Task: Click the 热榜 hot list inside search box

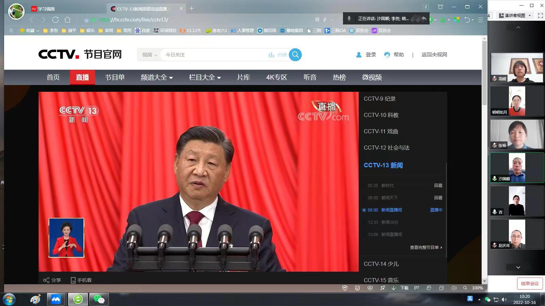Action: (x=278, y=55)
